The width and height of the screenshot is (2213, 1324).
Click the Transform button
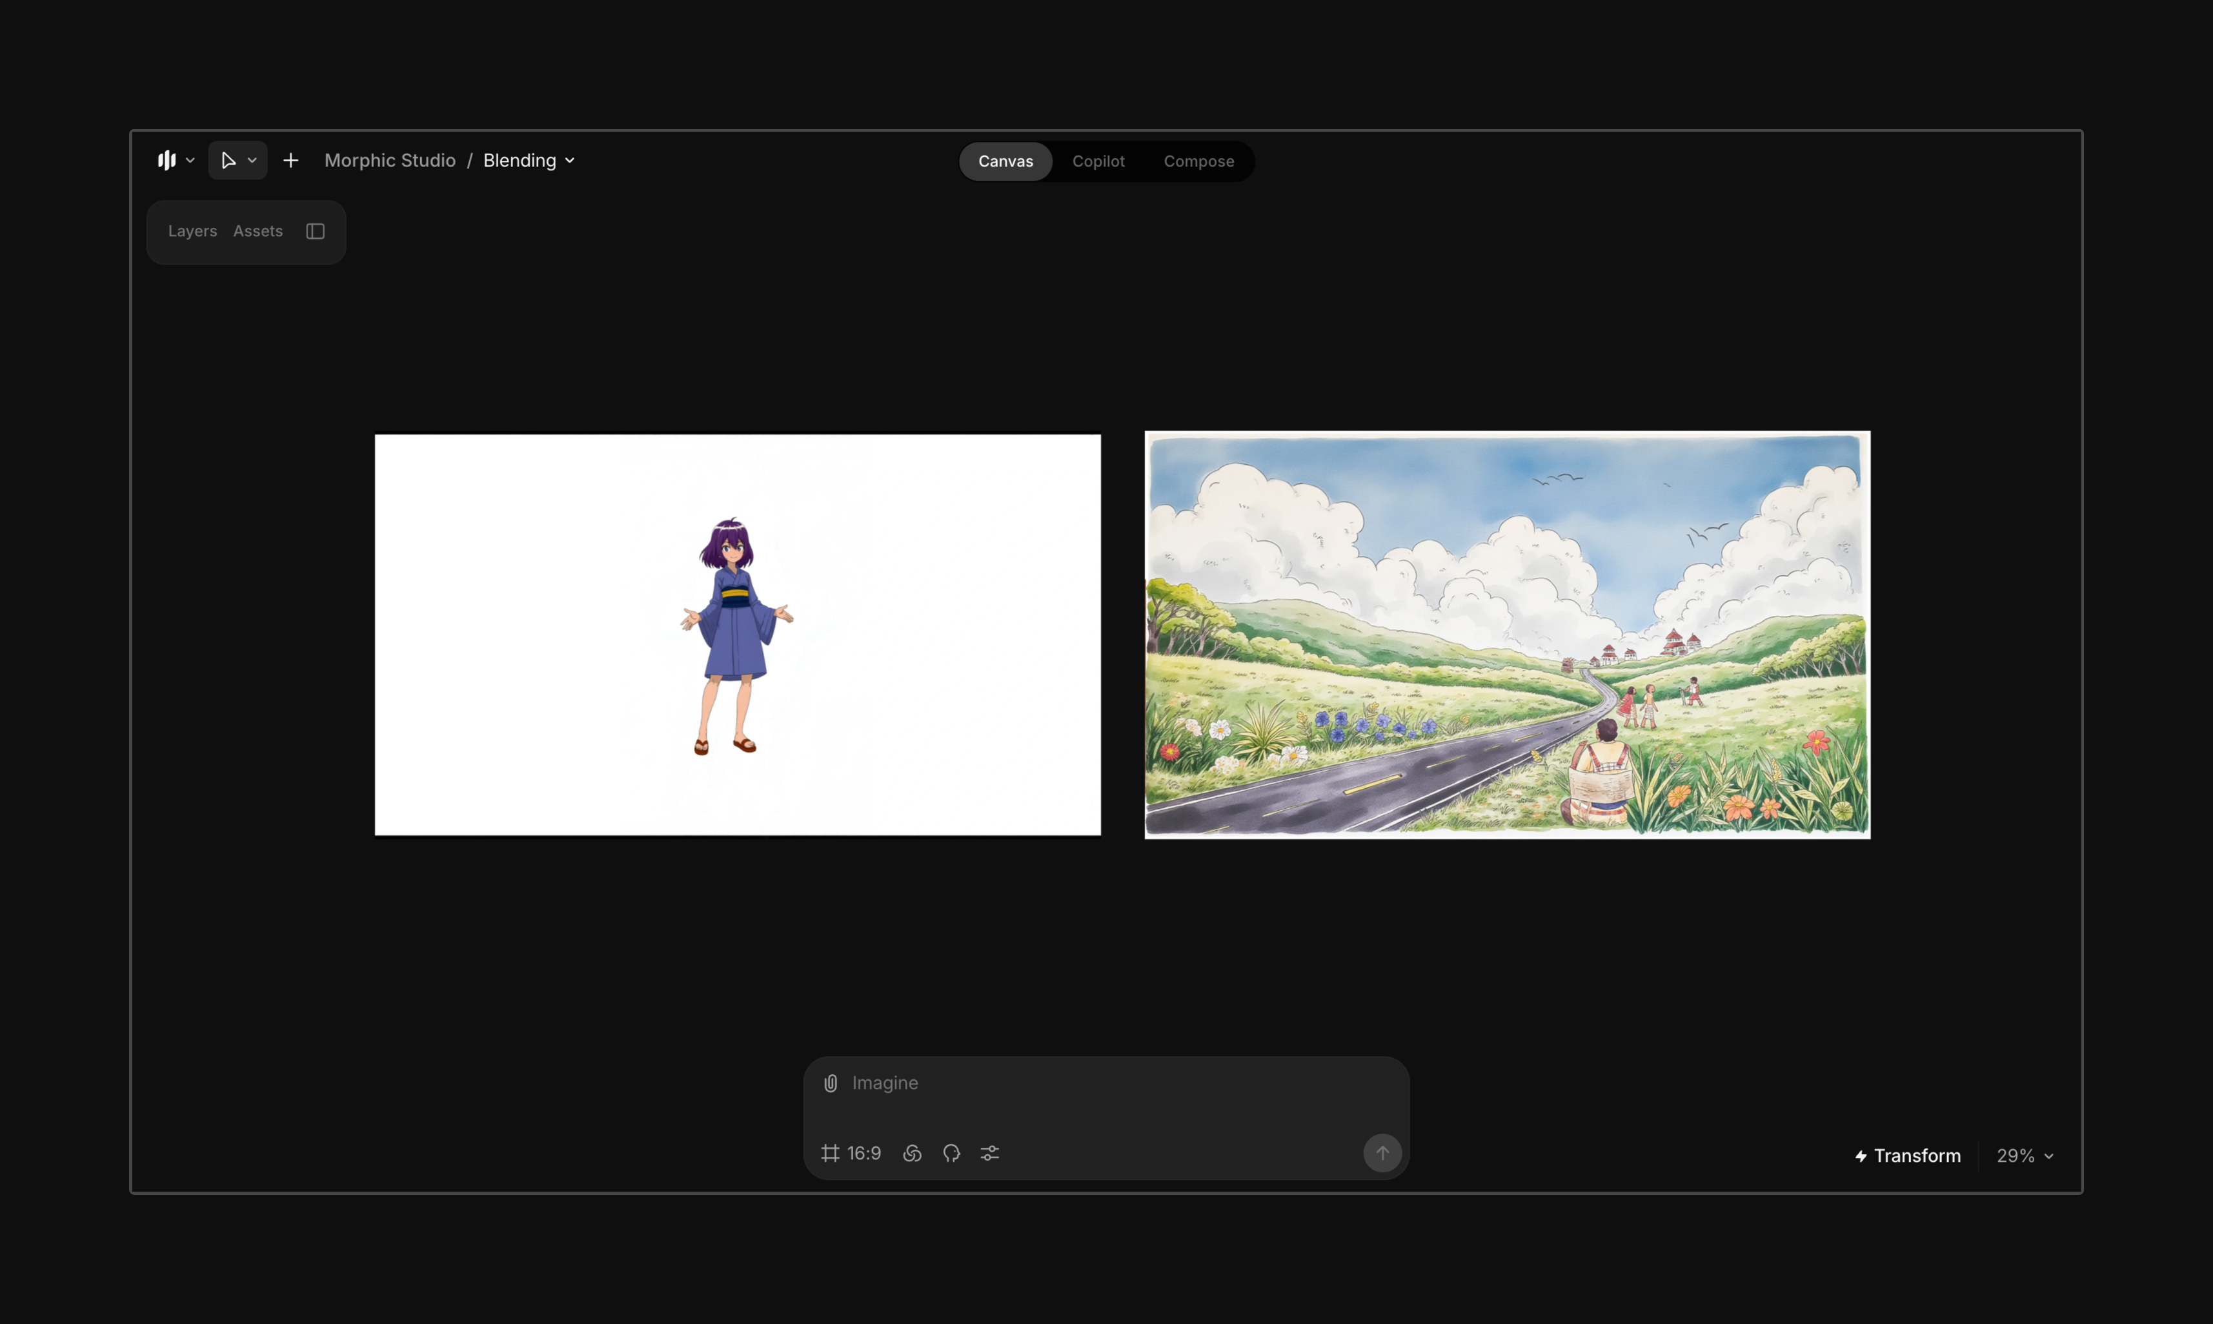[x=1908, y=1156]
